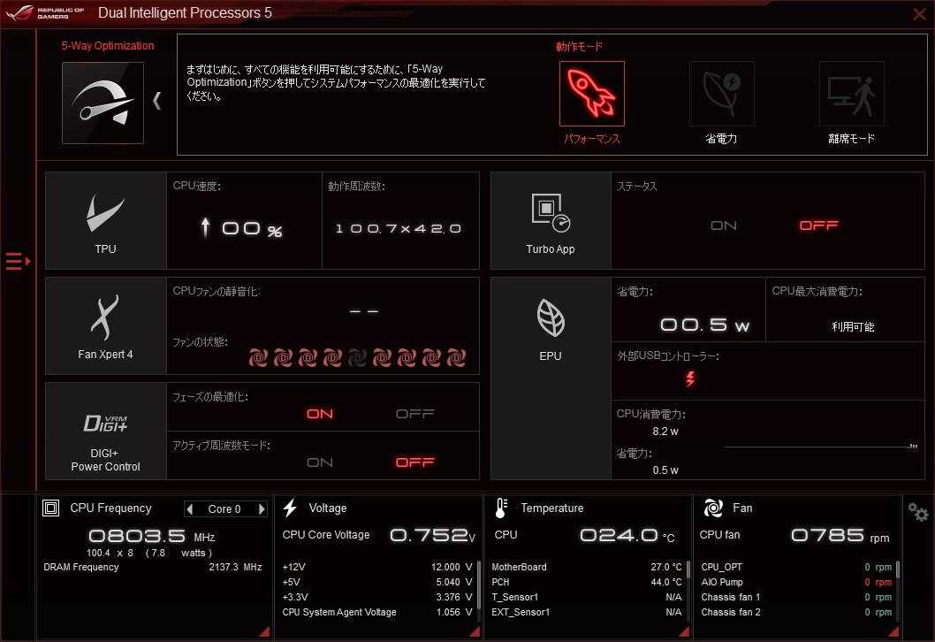935x642 pixels.
Task: Turn Turbo App status ON
Action: click(x=723, y=225)
